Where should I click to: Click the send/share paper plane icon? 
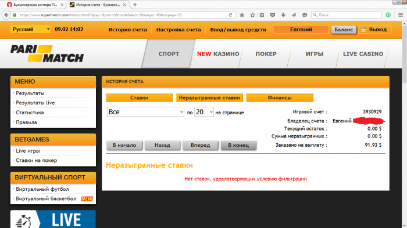tap(294, 15)
